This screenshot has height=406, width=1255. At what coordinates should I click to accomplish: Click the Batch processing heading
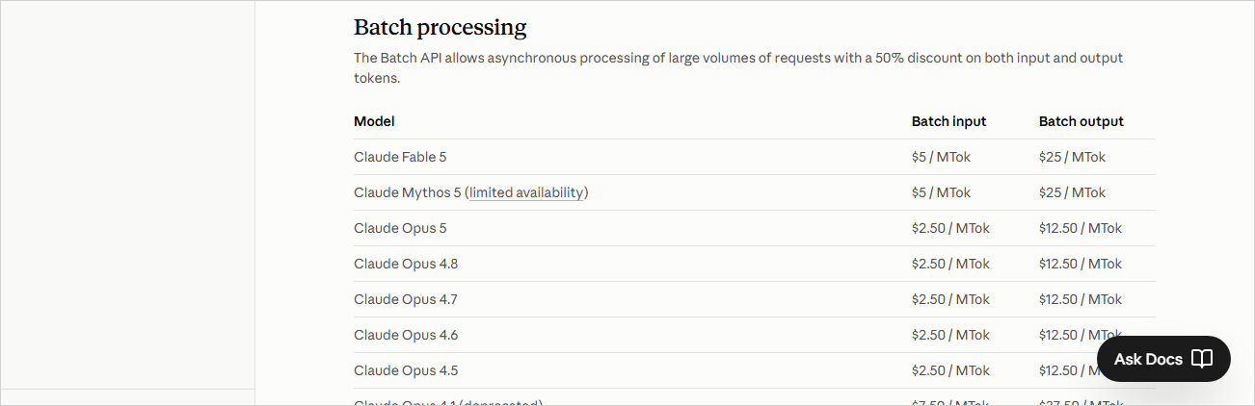tap(441, 27)
